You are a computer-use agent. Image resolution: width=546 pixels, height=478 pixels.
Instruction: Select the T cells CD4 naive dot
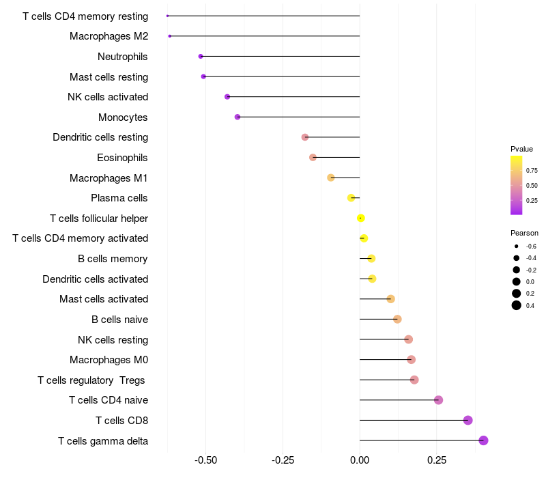[x=438, y=400]
